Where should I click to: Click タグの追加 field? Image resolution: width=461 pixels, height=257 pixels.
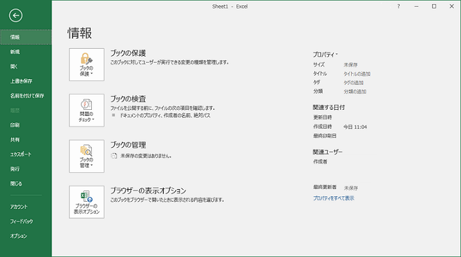coord(353,83)
